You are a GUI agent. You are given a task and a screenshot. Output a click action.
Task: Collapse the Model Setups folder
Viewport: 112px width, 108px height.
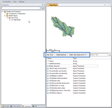click(x=5, y=16)
